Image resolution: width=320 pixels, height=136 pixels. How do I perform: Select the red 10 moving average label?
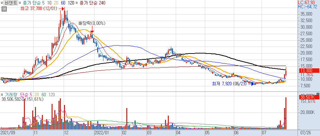(49, 3)
